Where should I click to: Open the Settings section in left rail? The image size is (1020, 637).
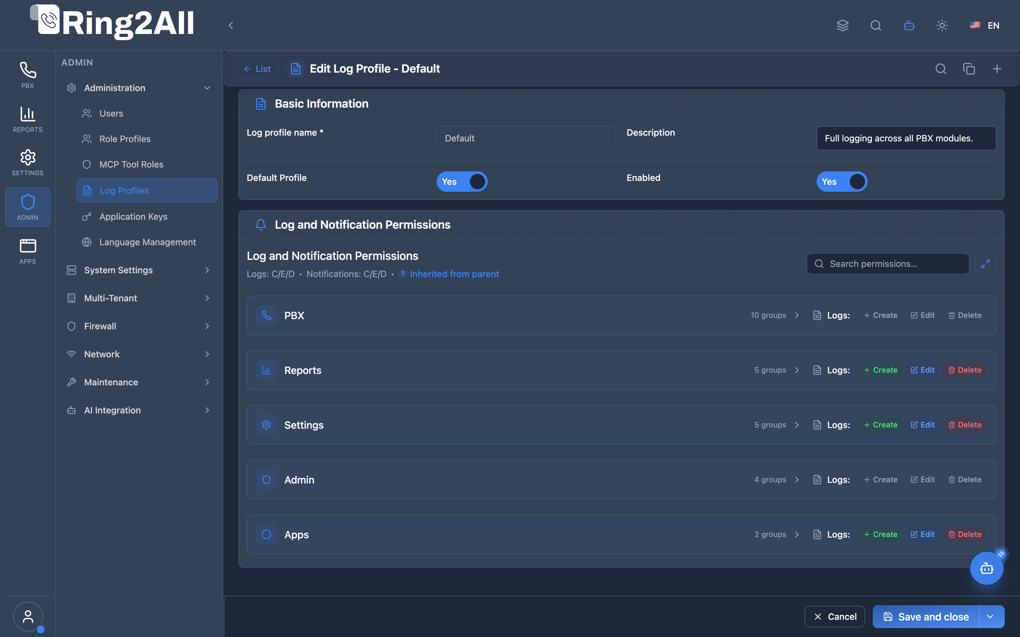(x=27, y=163)
